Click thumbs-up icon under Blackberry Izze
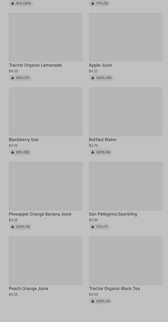Viewport: 168px width, 322px height. pos(13,152)
